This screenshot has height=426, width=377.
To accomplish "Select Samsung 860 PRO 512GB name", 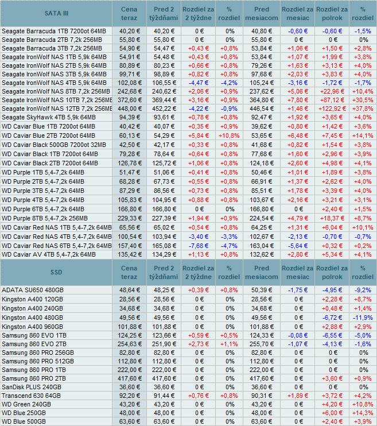I will pyautogui.click(x=38, y=362).
